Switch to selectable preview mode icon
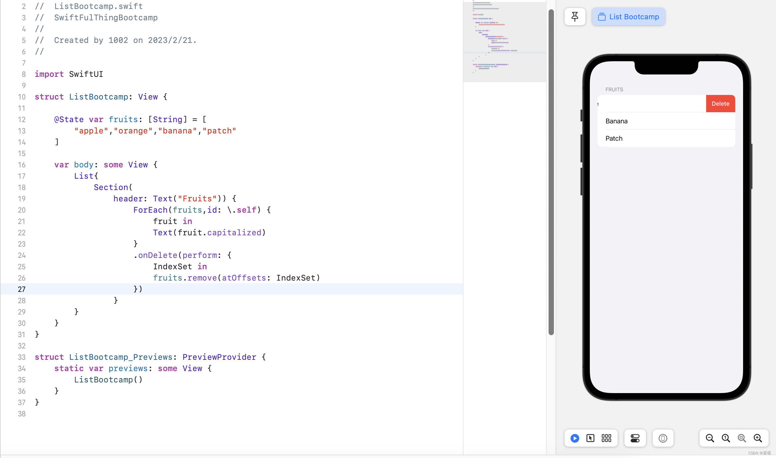Image resolution: width=776 pixels, height=458 pixels. [x=590, y=438]
